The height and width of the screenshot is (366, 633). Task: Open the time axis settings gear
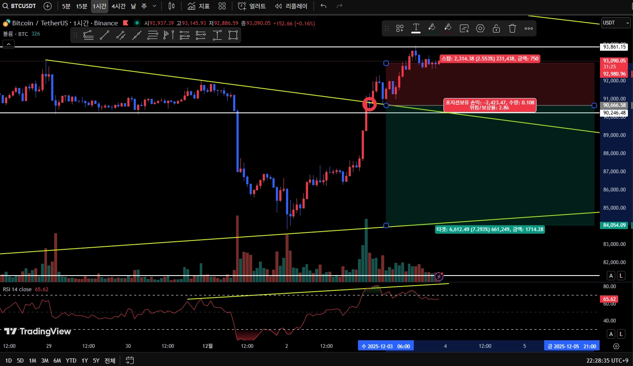(616, 346)
